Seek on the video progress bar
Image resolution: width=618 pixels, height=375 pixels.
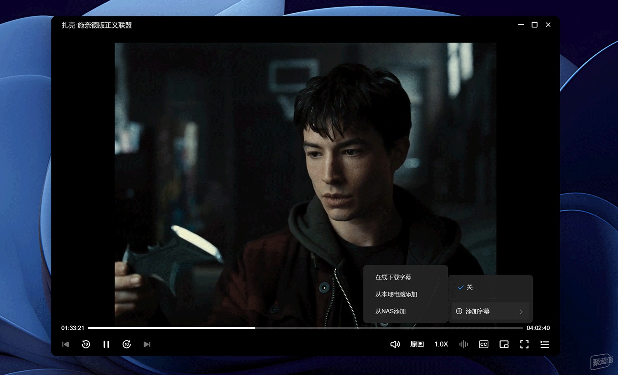[x=305, y=328]
